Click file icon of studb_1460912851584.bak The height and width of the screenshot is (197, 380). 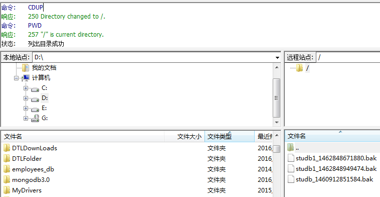click(x=291, y=179)
